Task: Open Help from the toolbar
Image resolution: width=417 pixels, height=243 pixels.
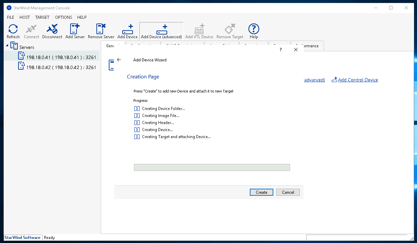Action: pos(253,31)
